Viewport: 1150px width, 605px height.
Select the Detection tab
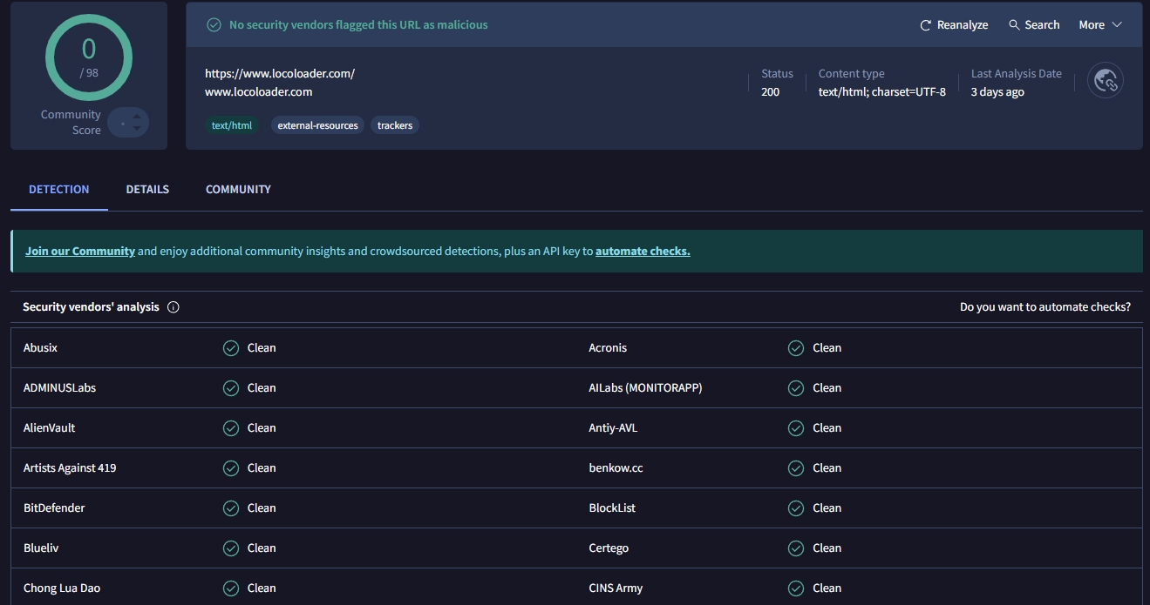(x=59, y=189)
